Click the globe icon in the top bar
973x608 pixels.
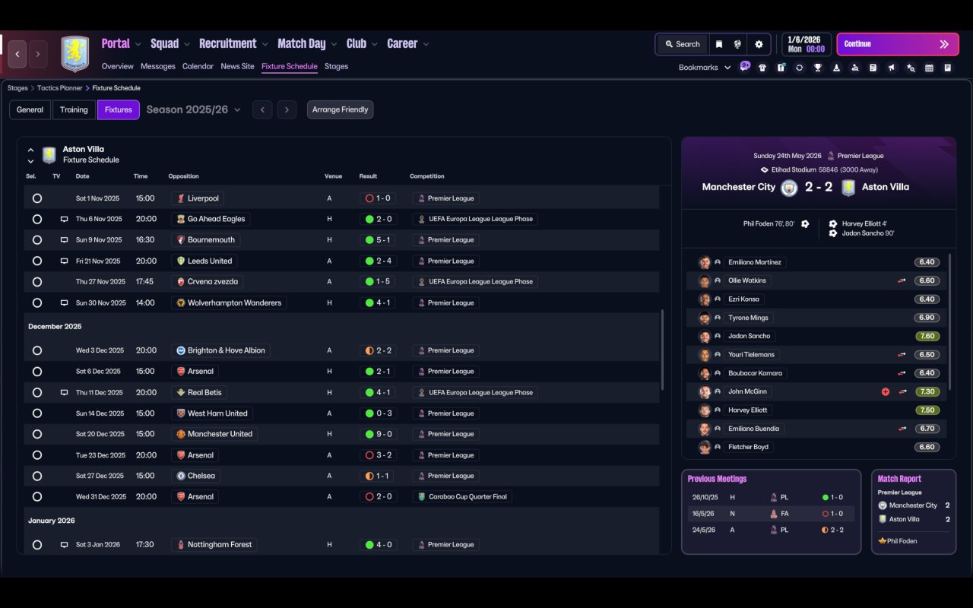pos(737,44)
